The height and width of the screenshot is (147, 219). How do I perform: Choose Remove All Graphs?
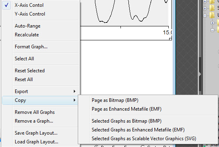(40, 112)
